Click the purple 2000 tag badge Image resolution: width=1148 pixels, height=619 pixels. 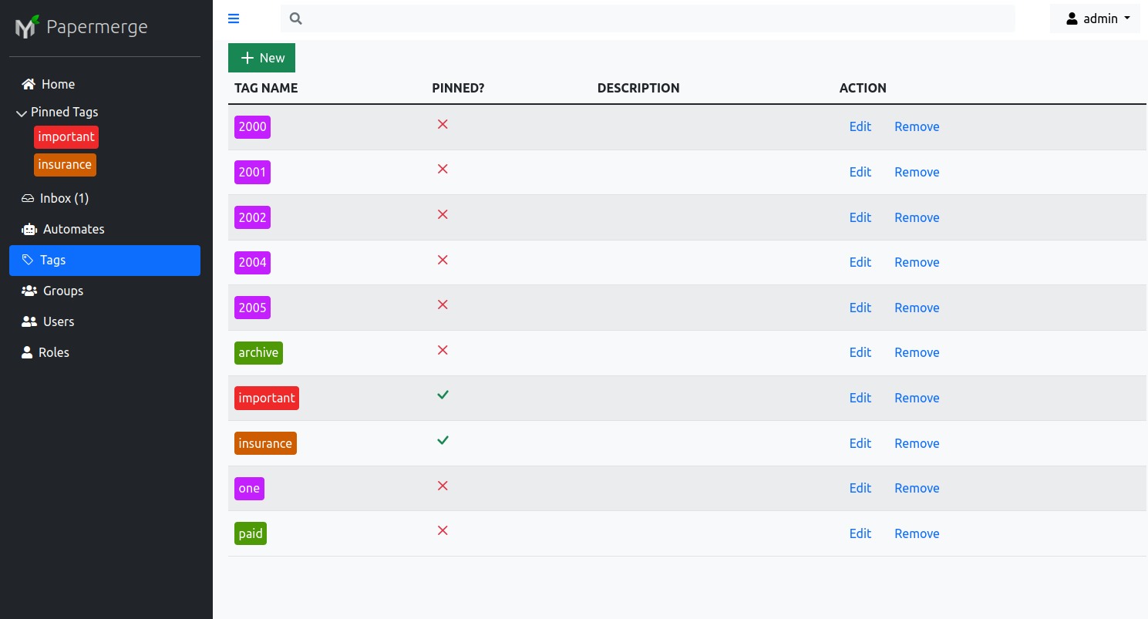point(252,126)
